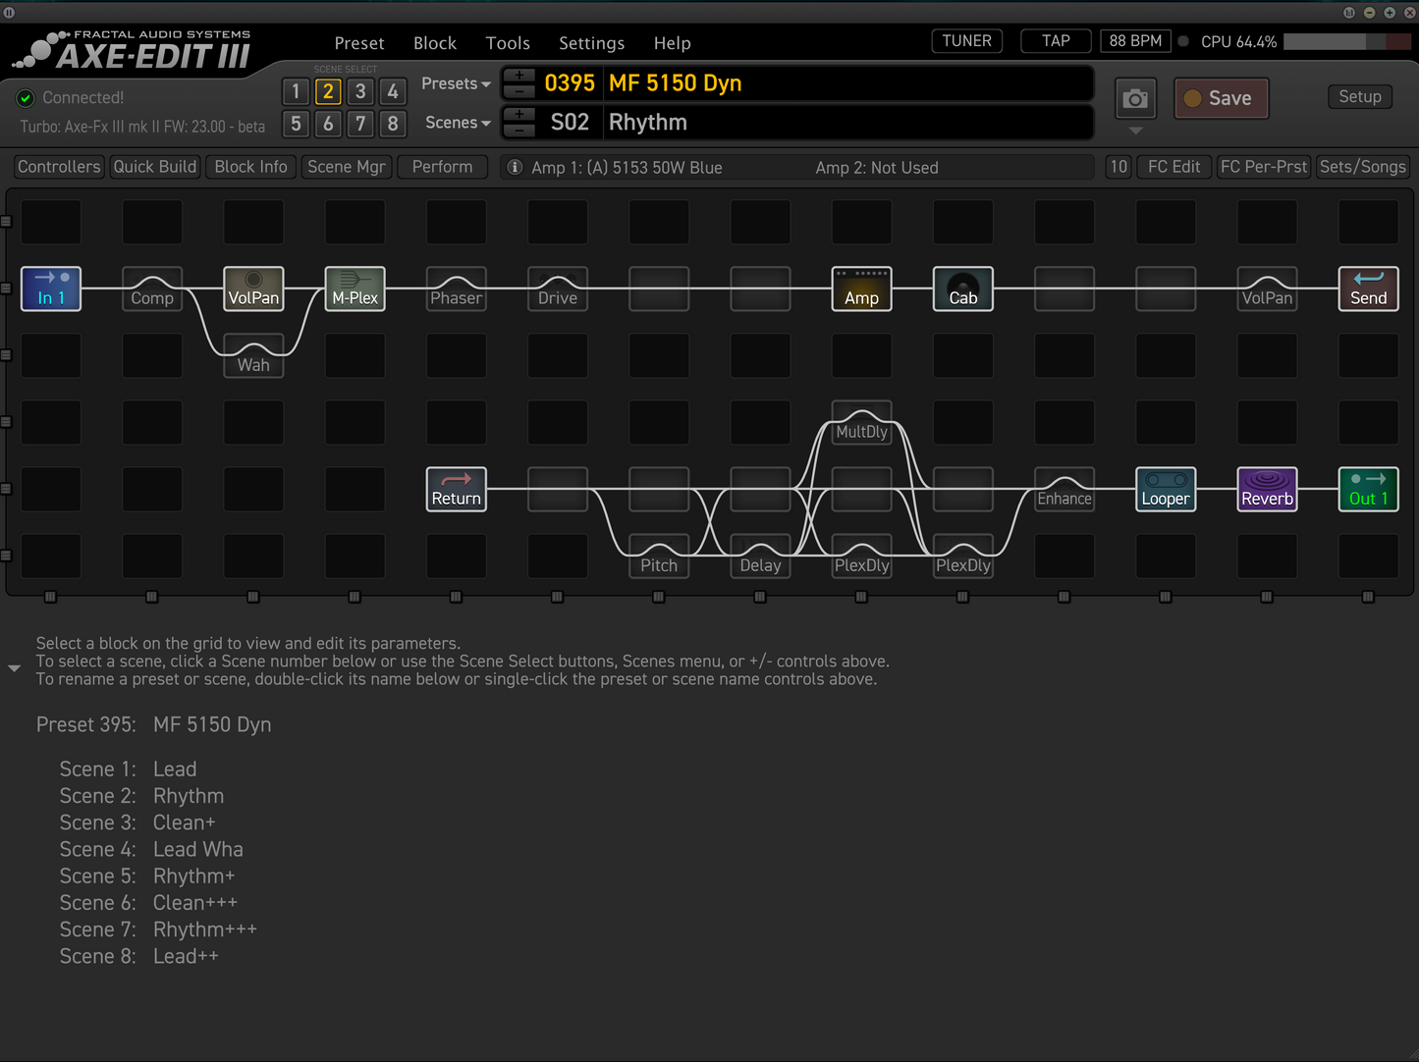Collapse the info panel triangle
1419x1062 pixels.
pos(14,668)
